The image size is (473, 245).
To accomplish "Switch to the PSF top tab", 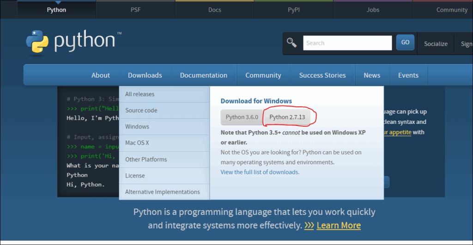I will pyautogui.click(x=135, y=10).
